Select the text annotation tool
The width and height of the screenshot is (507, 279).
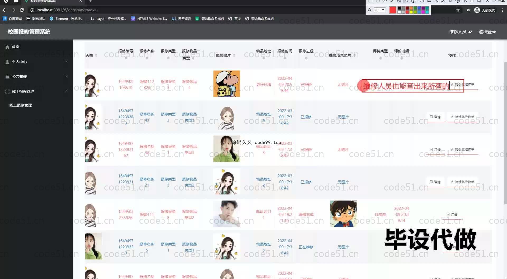[406, 1]
